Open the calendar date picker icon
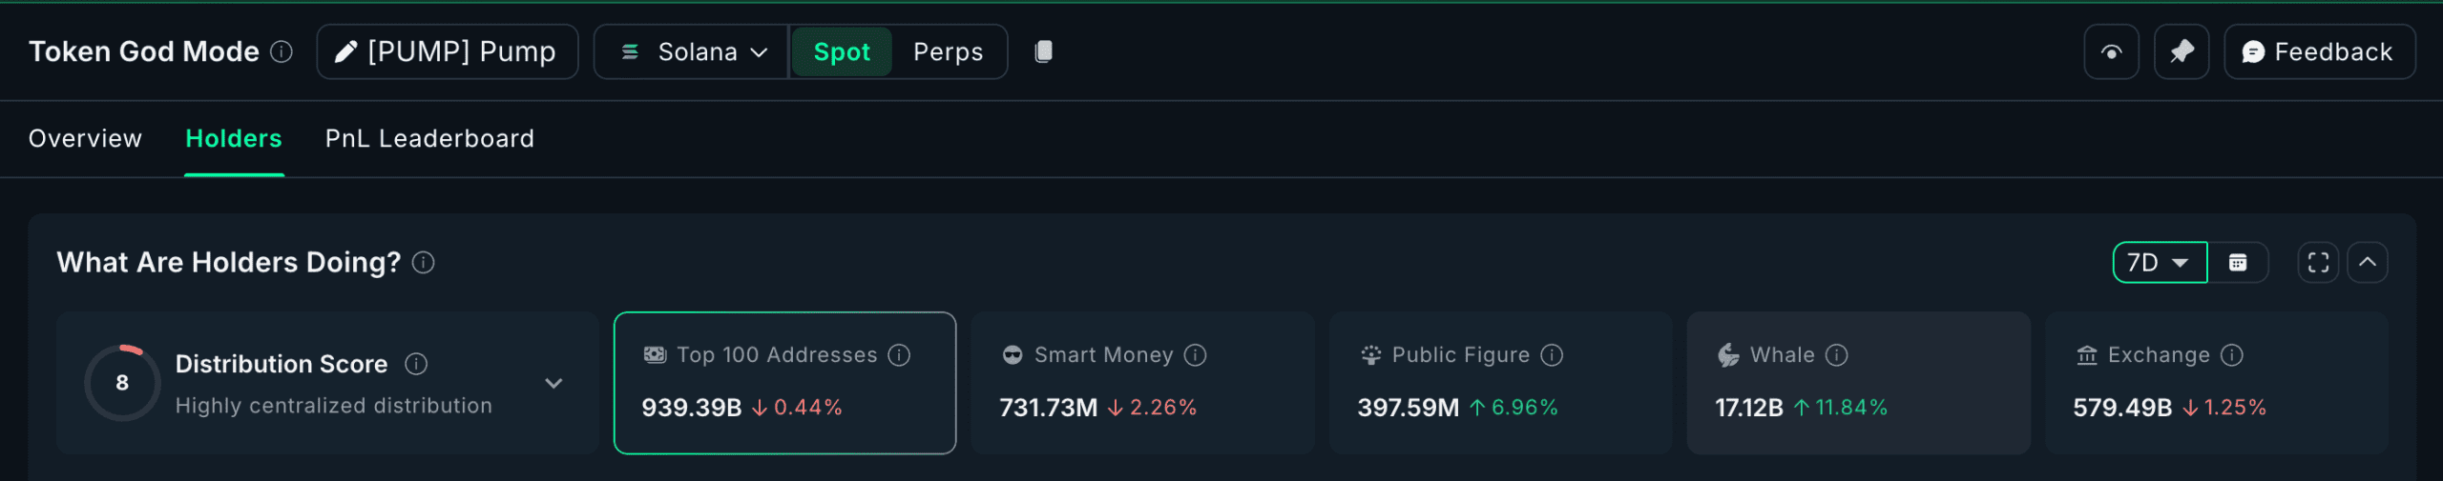 2238,263
